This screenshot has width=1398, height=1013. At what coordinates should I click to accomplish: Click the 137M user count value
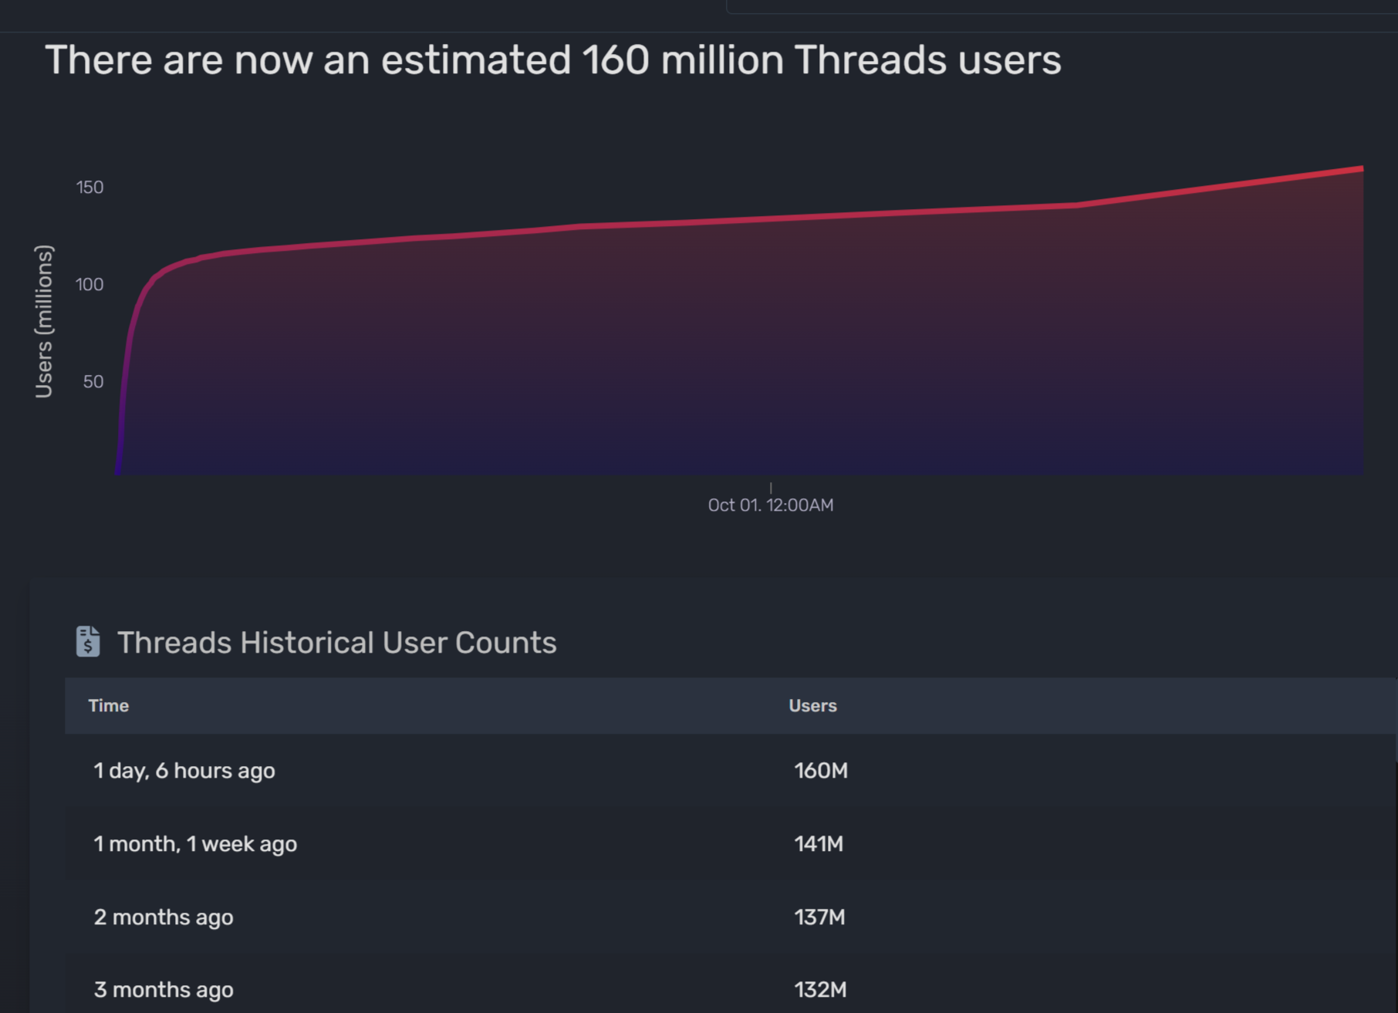819,917
